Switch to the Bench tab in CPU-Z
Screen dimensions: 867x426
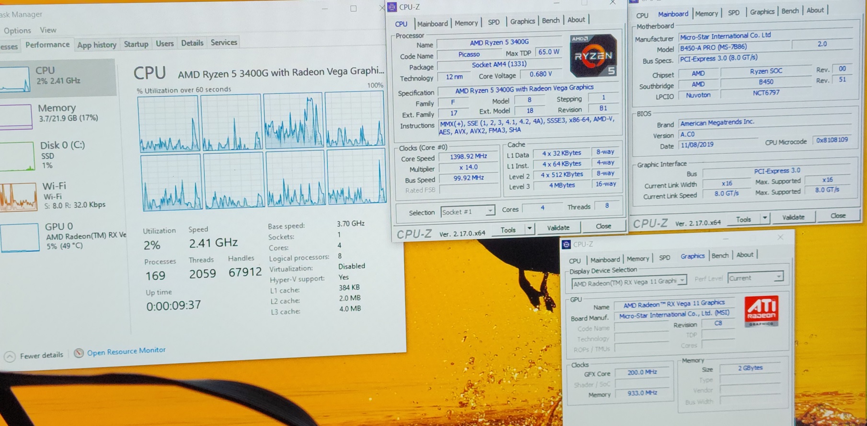tap(550, 21)
